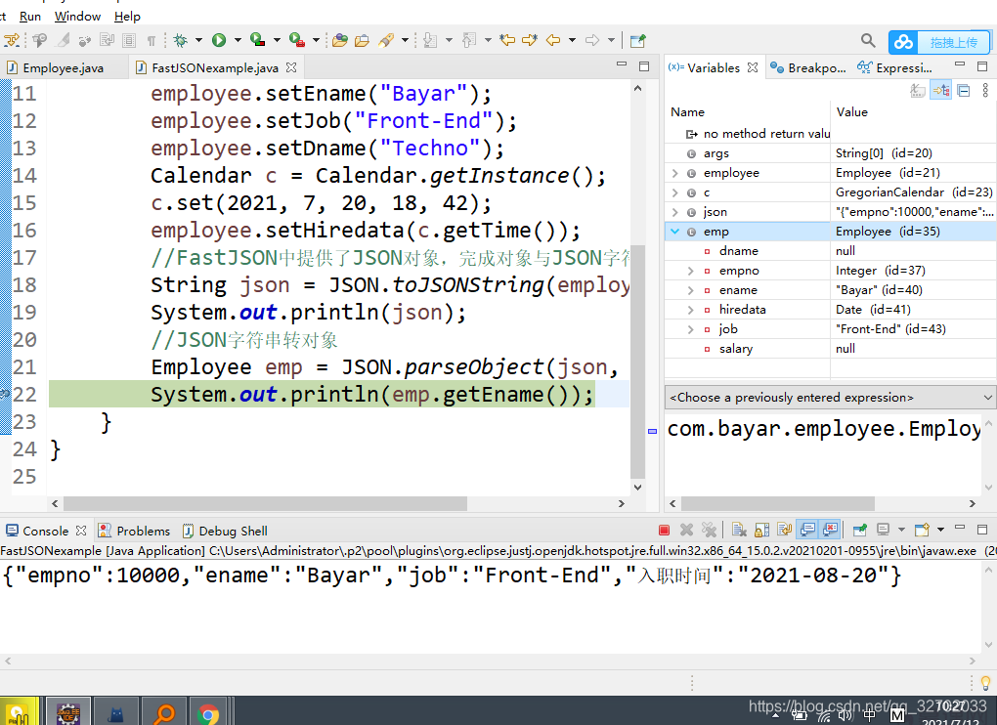Click the blue cloud upload button
997x725 pixels.
click(x=939, y=42)
